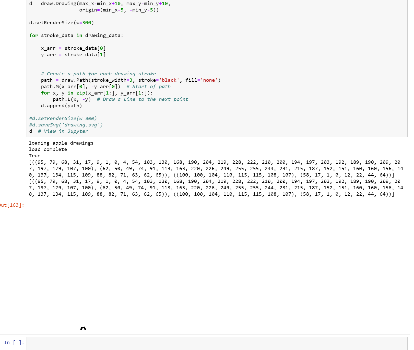The width and height of the screenshot is (414, 350).
Task: Click the d.append(path) statement
Action: point(61,106)
